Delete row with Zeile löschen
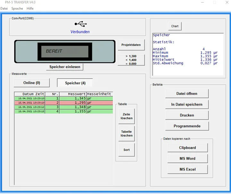This screenshot has width=231, height=194. [x=126, y=116]
